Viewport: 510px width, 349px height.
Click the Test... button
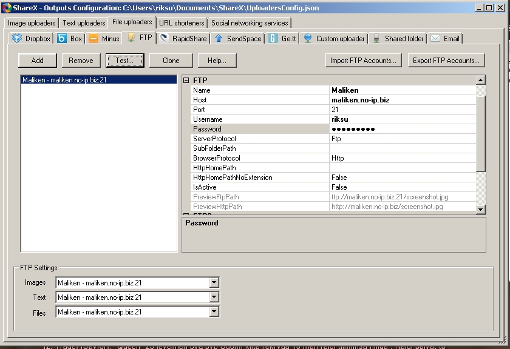(x=124, y=61)
